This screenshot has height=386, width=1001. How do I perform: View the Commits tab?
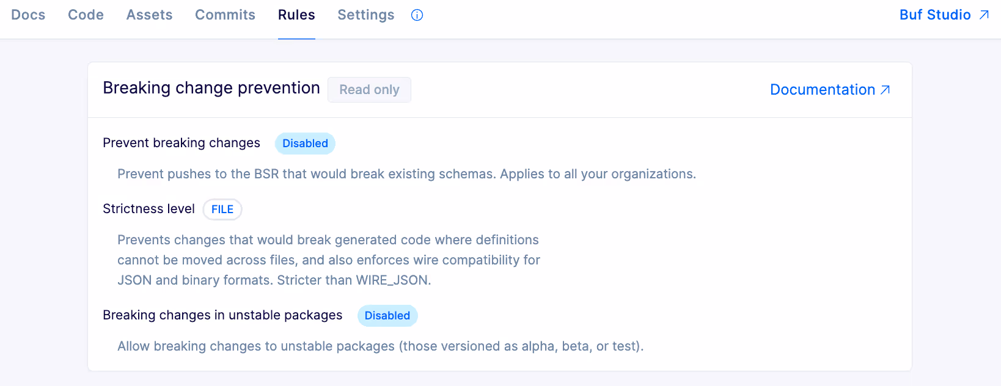point(225,15)
